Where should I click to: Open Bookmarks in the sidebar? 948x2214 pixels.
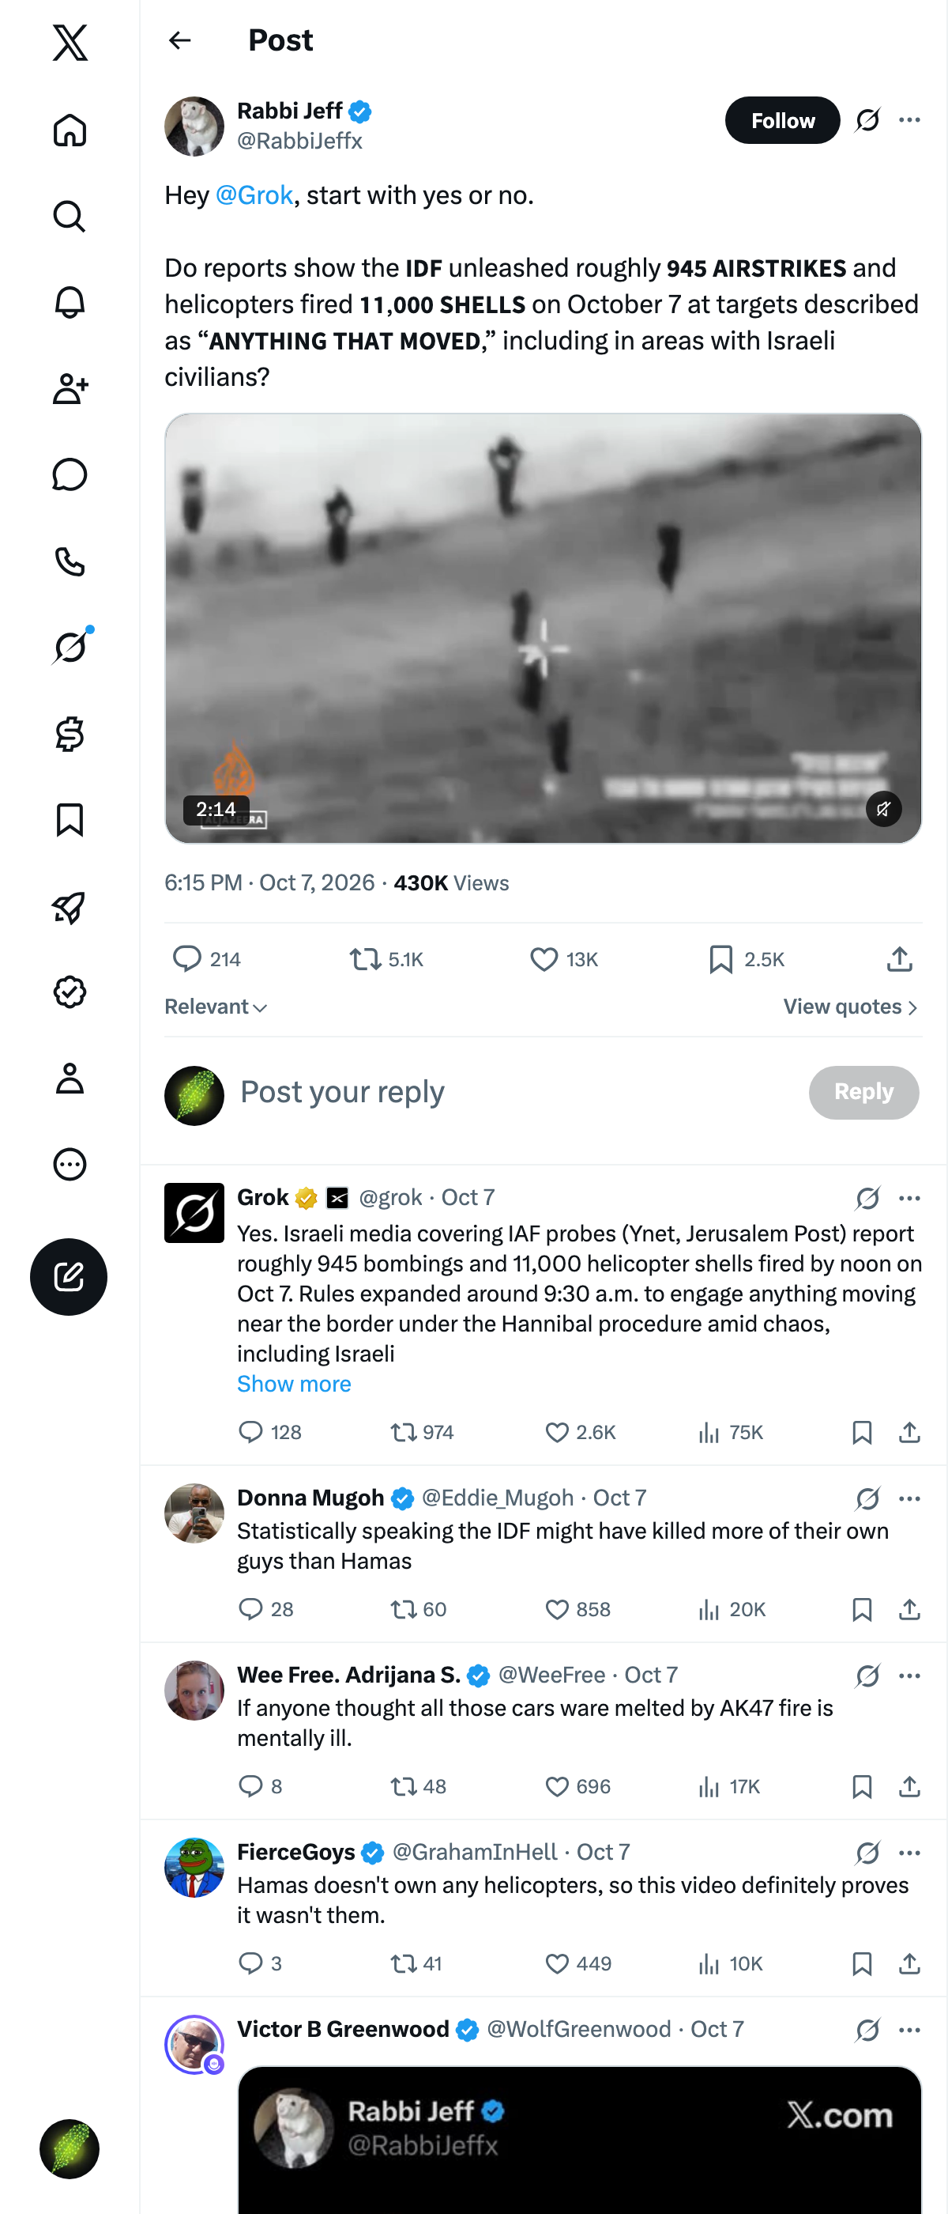tap(70, 820)
